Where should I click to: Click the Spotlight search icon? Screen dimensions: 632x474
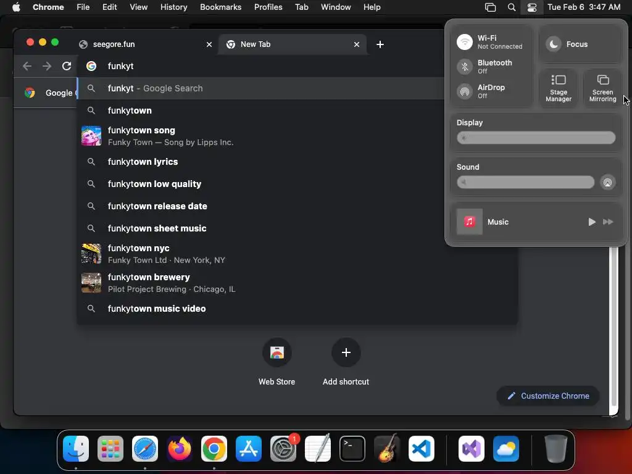click(x=512, y=7)
